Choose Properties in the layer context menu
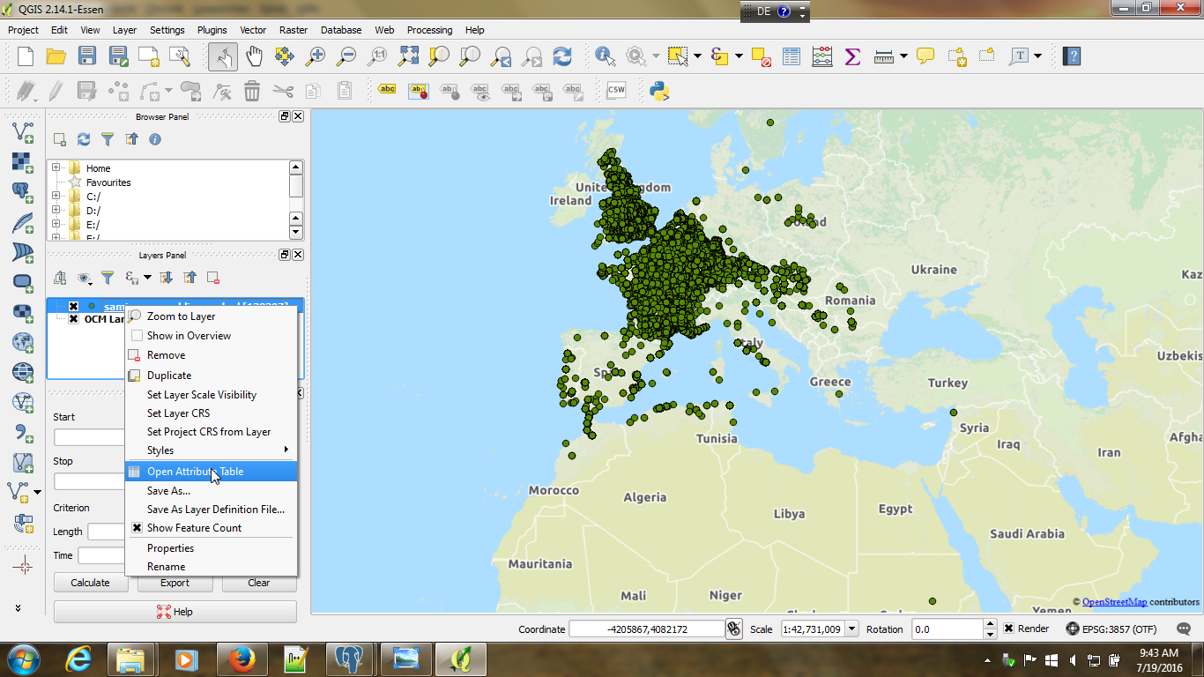1204x677 pixels. click(211, 548)
